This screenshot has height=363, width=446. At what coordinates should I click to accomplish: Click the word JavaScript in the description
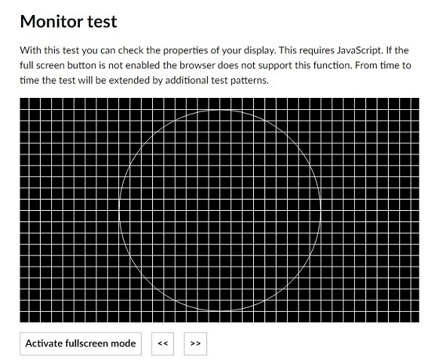point(359,50)
